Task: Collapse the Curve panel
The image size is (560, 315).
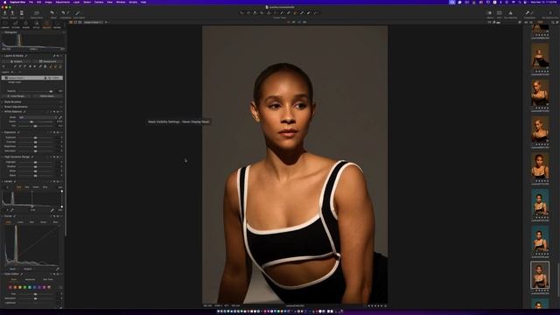Action: [2, 216]
